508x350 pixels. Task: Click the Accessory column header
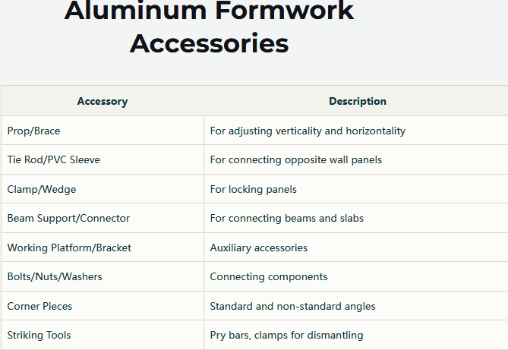103,101
